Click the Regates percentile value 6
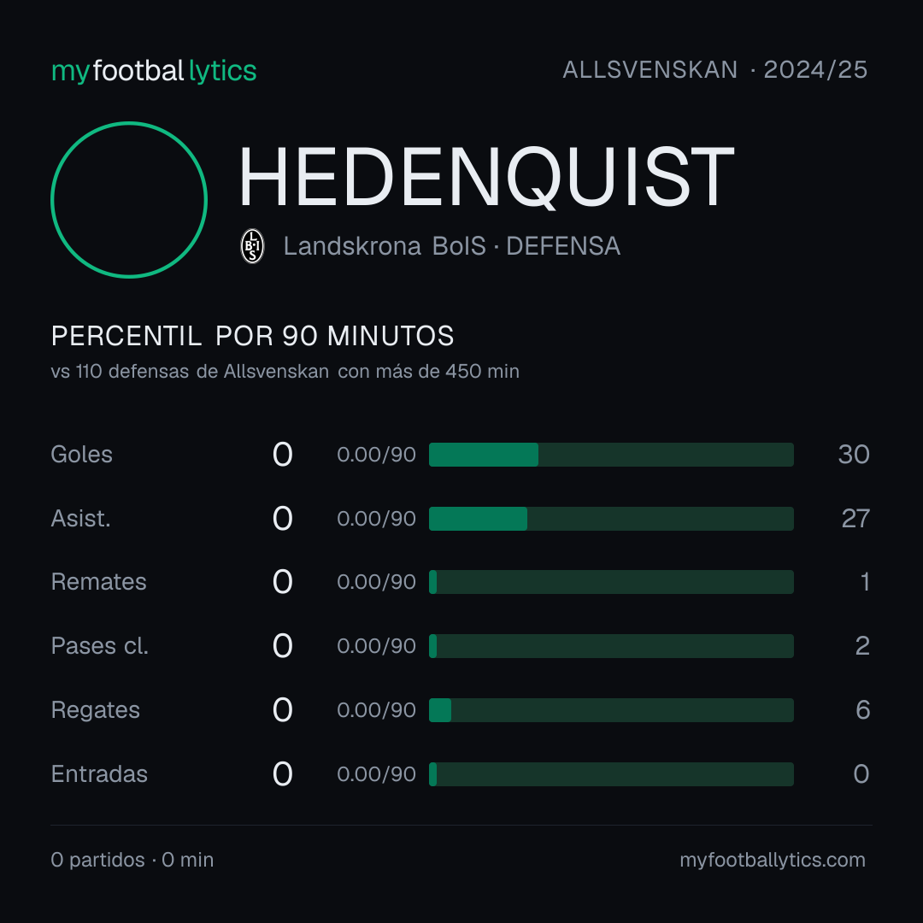923x923 pixels. 862,710
